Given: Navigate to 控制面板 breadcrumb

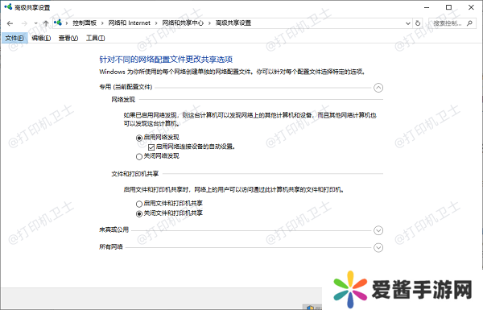Looking at the screenshot, I should click(x=85, y=23).
